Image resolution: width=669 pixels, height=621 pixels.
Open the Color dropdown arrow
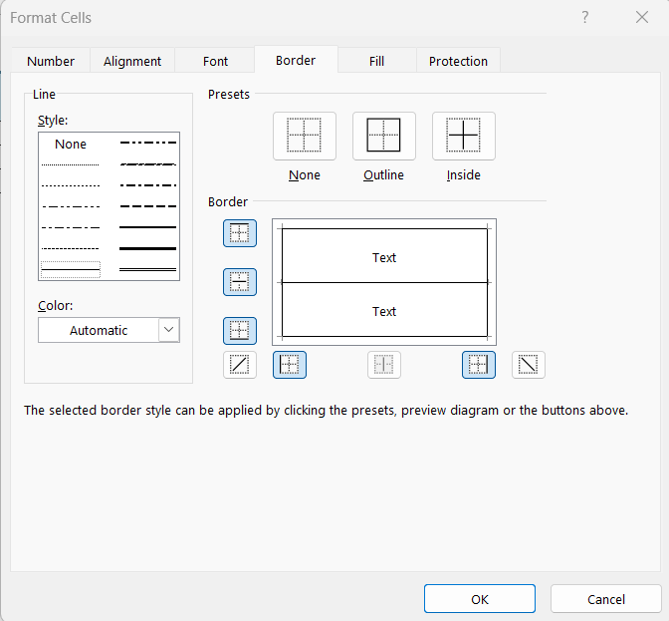[x=169, y=330]
